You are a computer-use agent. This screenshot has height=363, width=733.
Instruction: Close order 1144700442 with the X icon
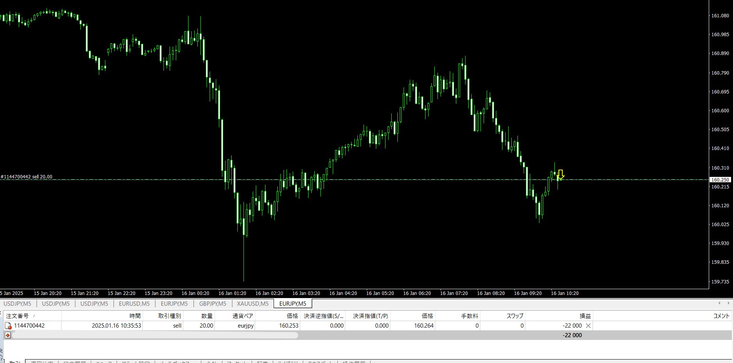(x=588, y=326)
